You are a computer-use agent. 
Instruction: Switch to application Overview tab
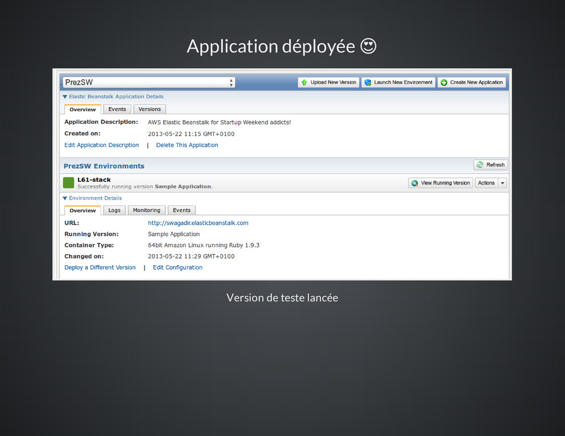83,109
